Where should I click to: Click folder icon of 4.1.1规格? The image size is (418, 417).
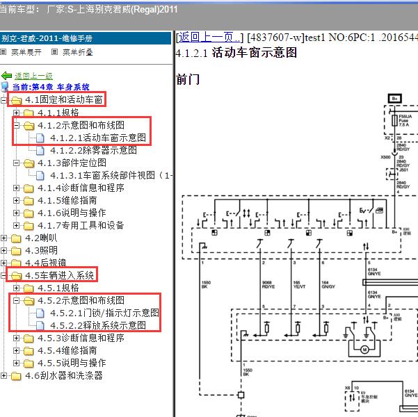pyautogui.click(x=29, y=113)
